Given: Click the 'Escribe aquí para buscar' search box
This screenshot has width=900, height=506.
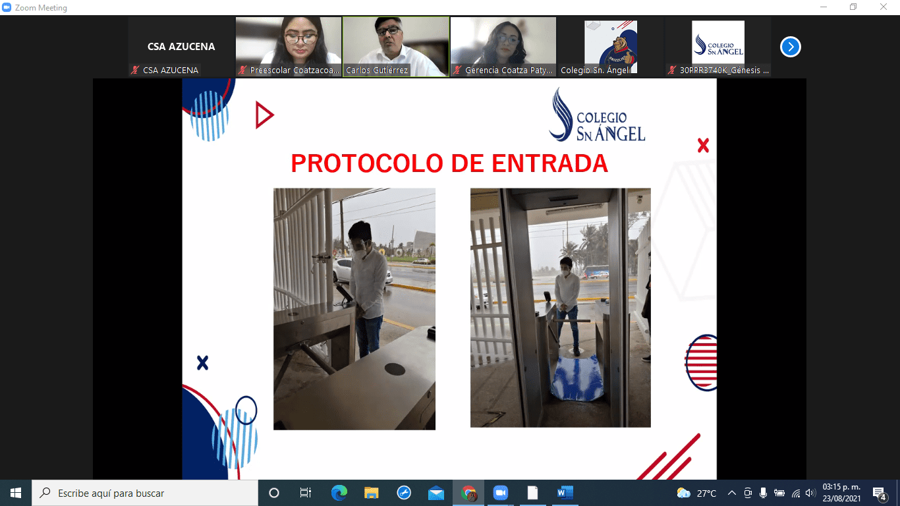Looking at the screenshot, I should pyautogui.click(x=145, y=493).
